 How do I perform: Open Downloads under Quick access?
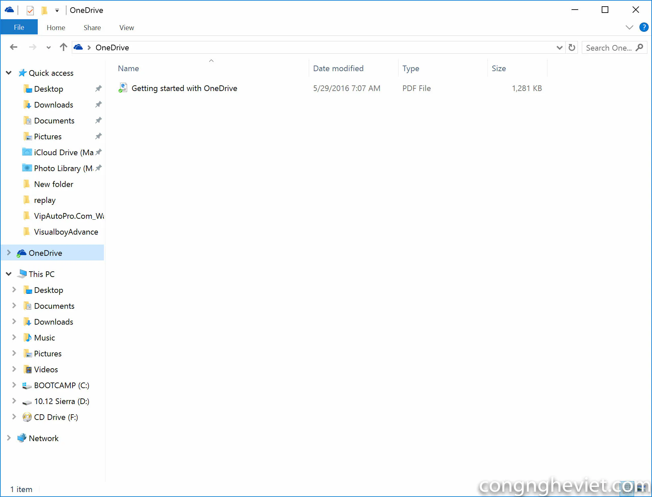(x=54, y=105)
